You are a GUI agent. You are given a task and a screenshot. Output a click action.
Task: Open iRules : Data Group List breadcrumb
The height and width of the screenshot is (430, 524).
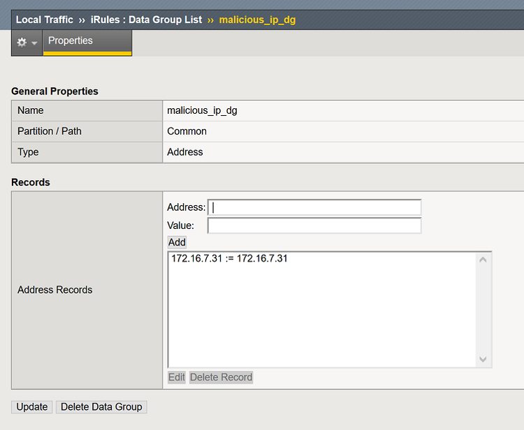coord(146,20)
